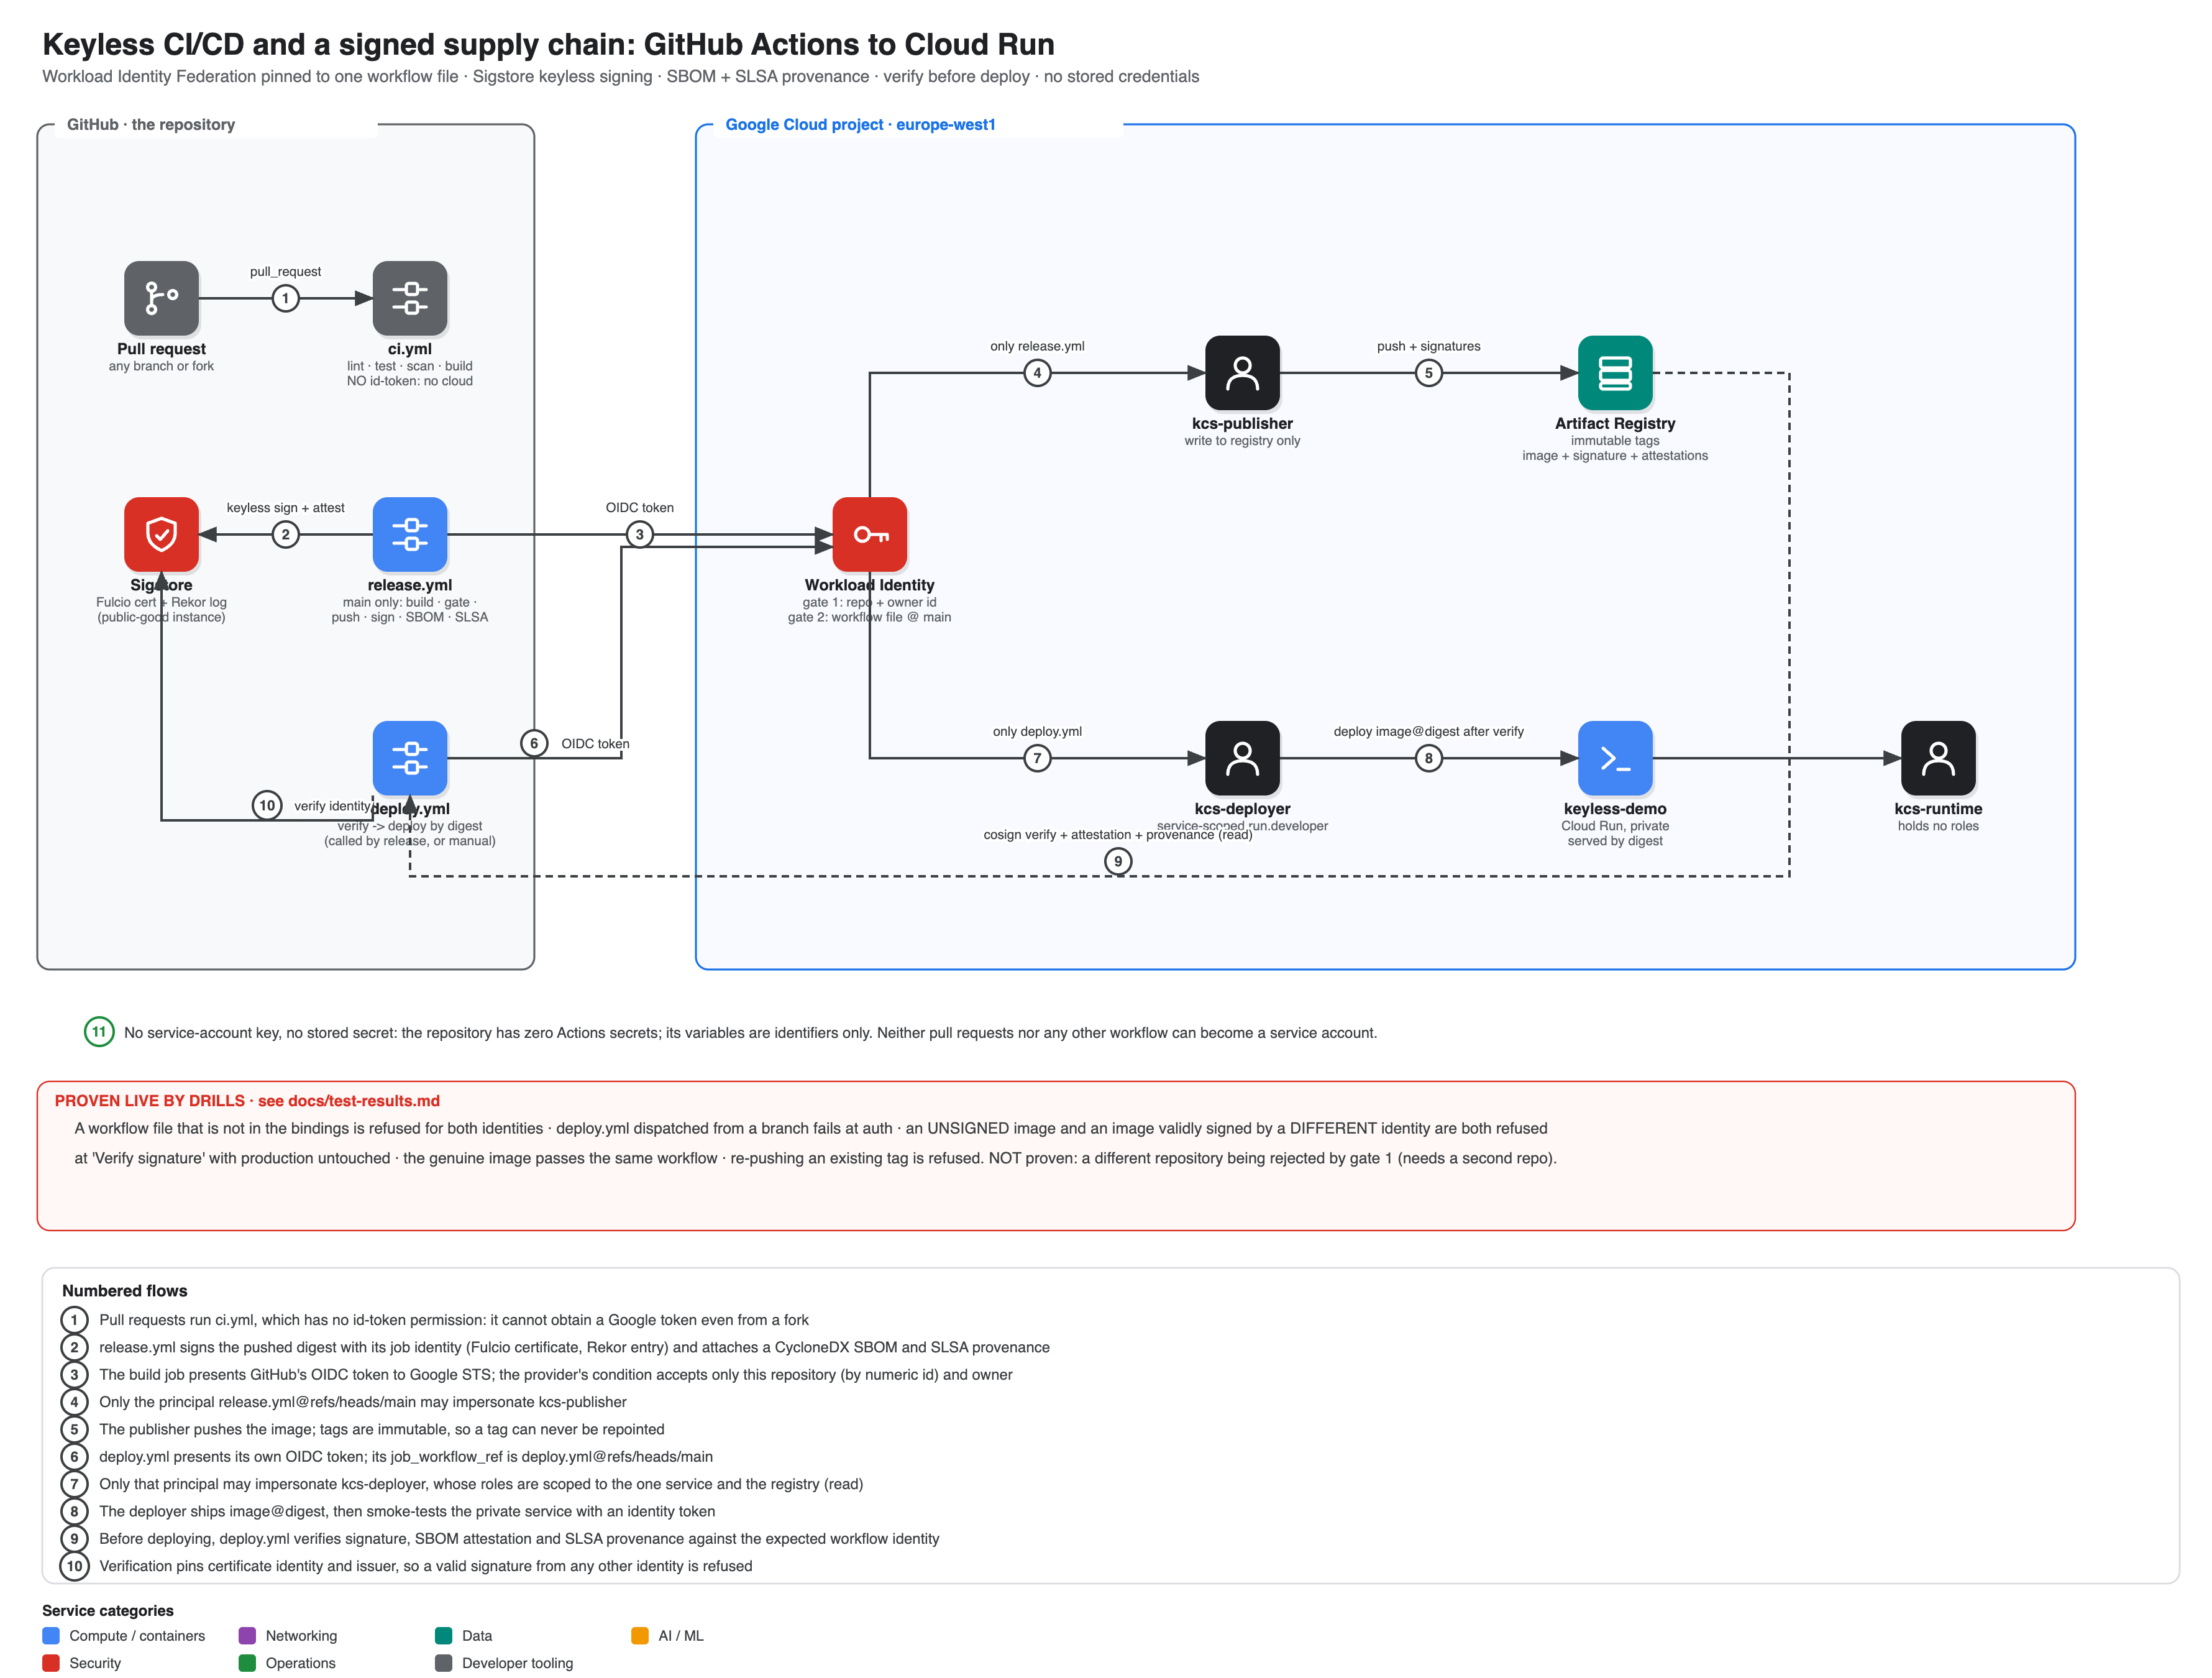Image resolution: width=2212 pixels, height=1678 pixels.
Task: Click 'gate 2: workflow file @ main' caption
Action: [869, 617]
